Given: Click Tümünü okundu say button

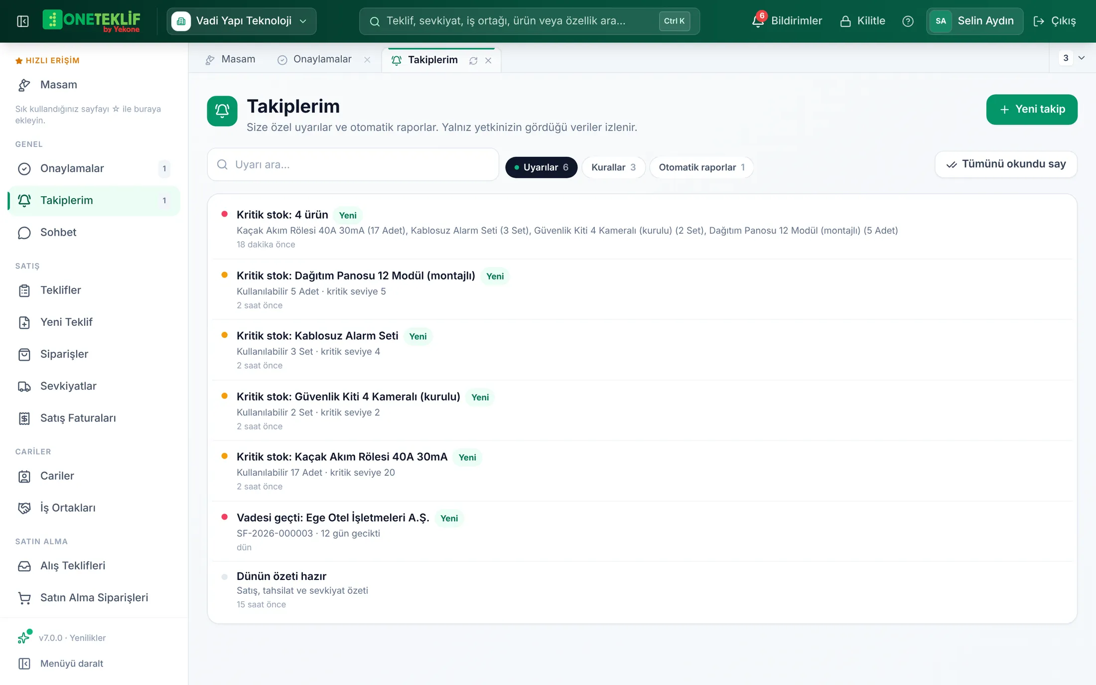Looking at the screenshot, I should pyautogui.click(x=1006, y=164).
